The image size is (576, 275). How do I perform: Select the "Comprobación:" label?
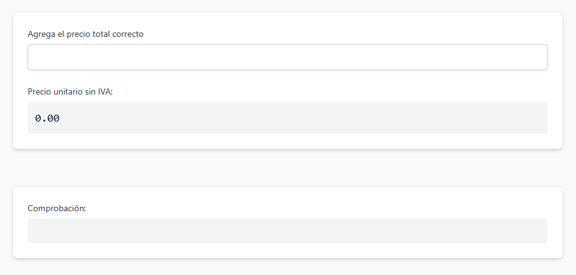coord(57,208)
